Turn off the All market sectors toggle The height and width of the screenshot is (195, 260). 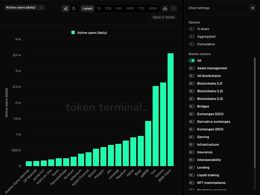[x=192, y=60]
